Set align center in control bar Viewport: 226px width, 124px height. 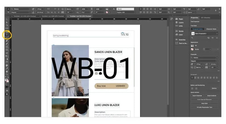(x=144, y=9)
